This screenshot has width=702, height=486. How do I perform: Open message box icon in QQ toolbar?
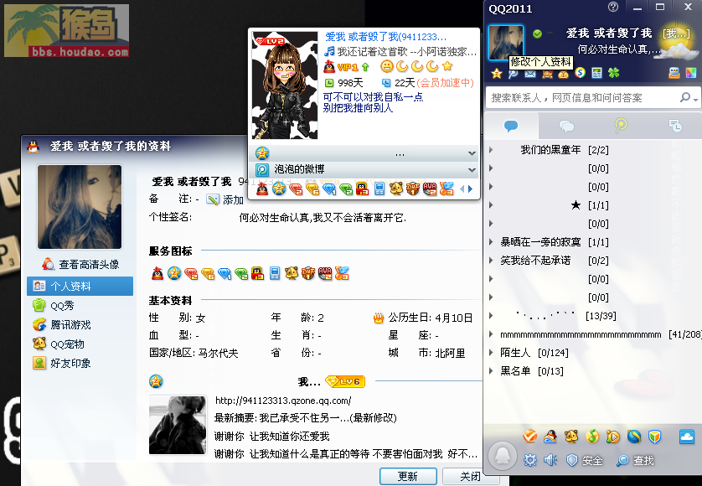tap(674, 73)
